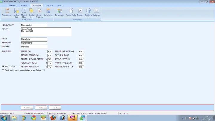Select the Back Office tab
The width and height of the screenshot is (215, 121).
[36, 5]
